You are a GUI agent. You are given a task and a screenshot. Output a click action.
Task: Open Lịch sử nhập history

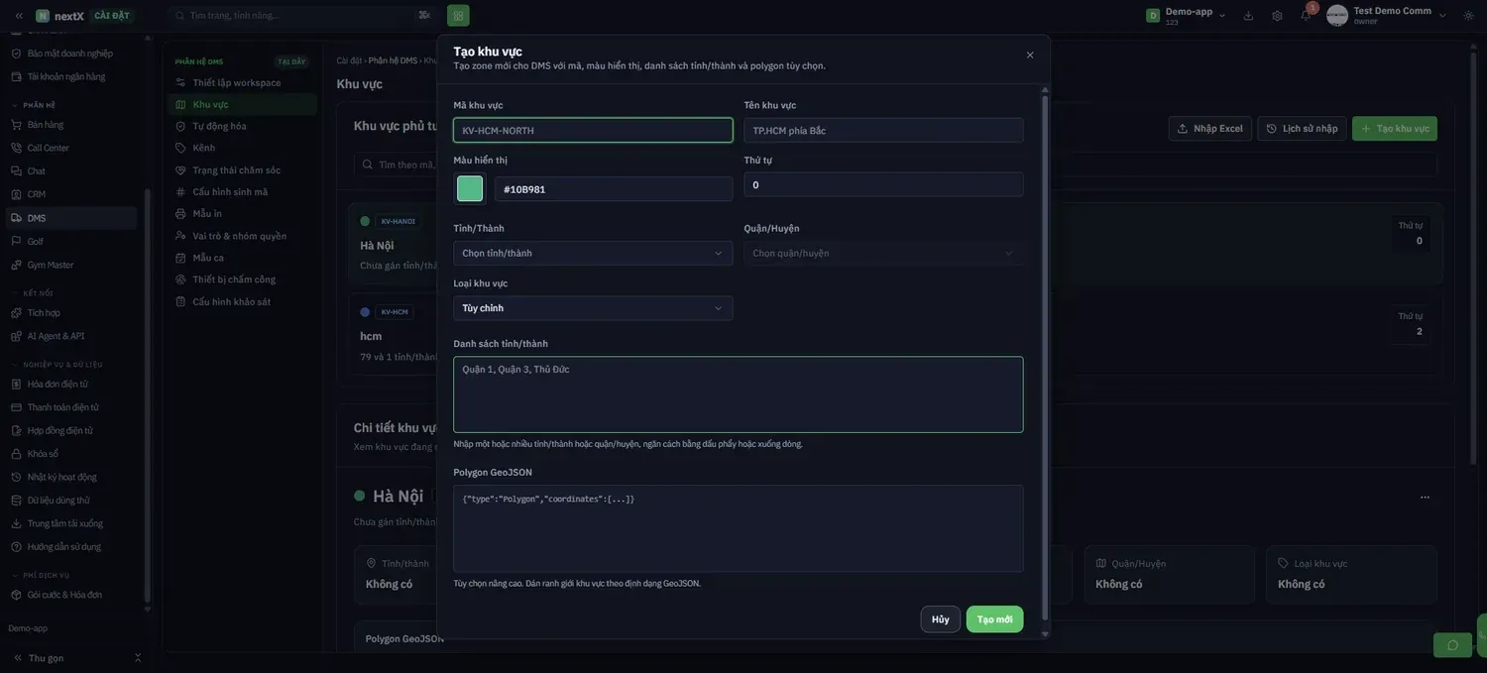pyautogui.click(x=1302, y=129)
